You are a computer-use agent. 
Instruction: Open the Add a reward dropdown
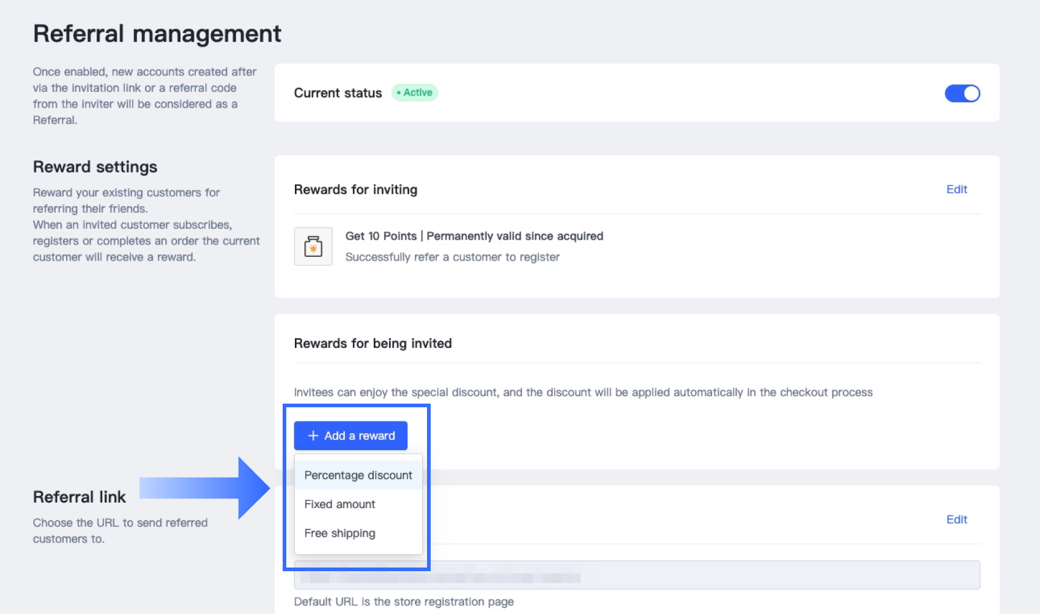(x=351, y=435)
